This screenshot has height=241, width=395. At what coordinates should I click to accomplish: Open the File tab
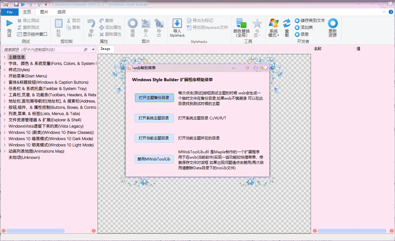pyautogui.click(x=10, y=12)
